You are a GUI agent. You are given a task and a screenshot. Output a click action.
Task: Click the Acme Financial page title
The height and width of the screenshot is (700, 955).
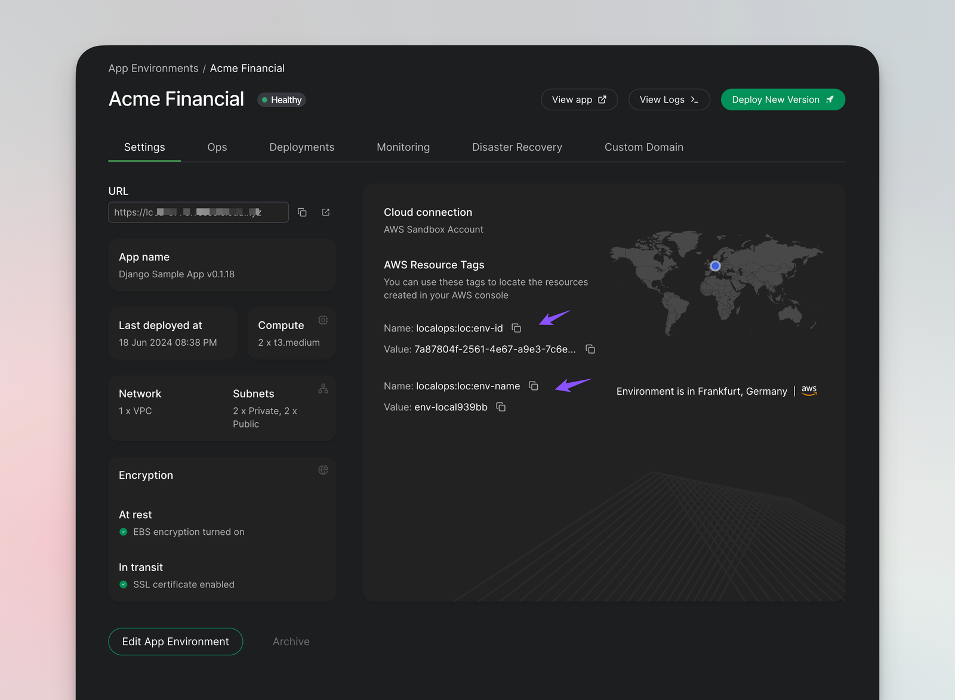coord(177,99)
